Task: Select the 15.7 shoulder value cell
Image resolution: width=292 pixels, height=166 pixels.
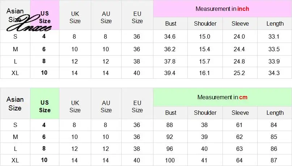Action: pos(205,61)
